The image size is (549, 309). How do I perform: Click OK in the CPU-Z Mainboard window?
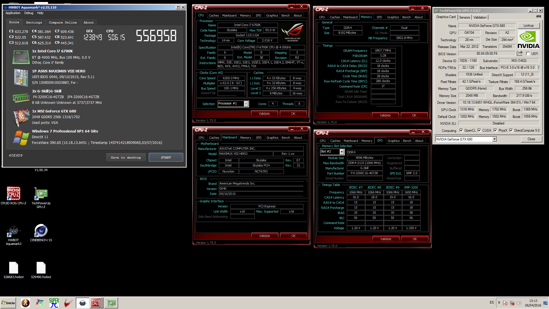[x=293, y=236]
